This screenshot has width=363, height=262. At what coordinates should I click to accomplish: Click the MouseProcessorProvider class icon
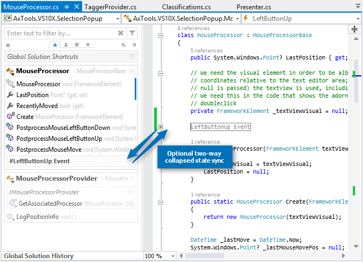pos(10,178)
